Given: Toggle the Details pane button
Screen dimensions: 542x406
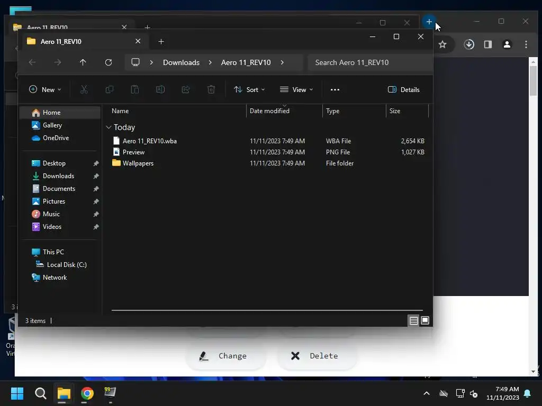Looking at the screenshot, I should (404, 90).
